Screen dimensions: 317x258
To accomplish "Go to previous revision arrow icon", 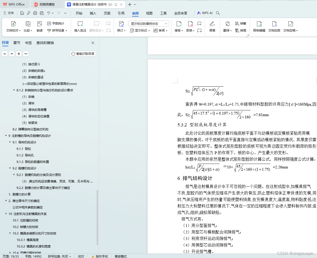I will 200,24.
